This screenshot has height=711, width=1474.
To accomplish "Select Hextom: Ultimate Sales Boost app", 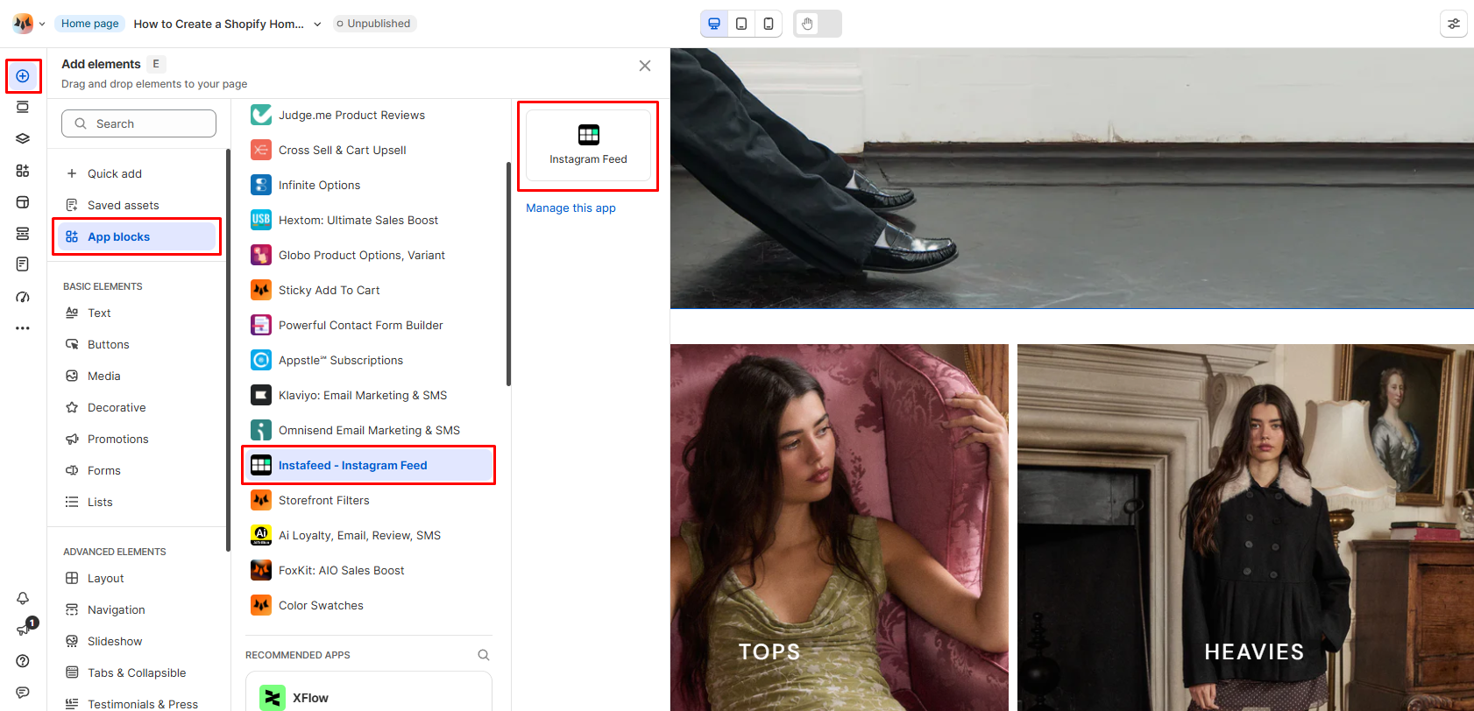I will coord(368,220).
